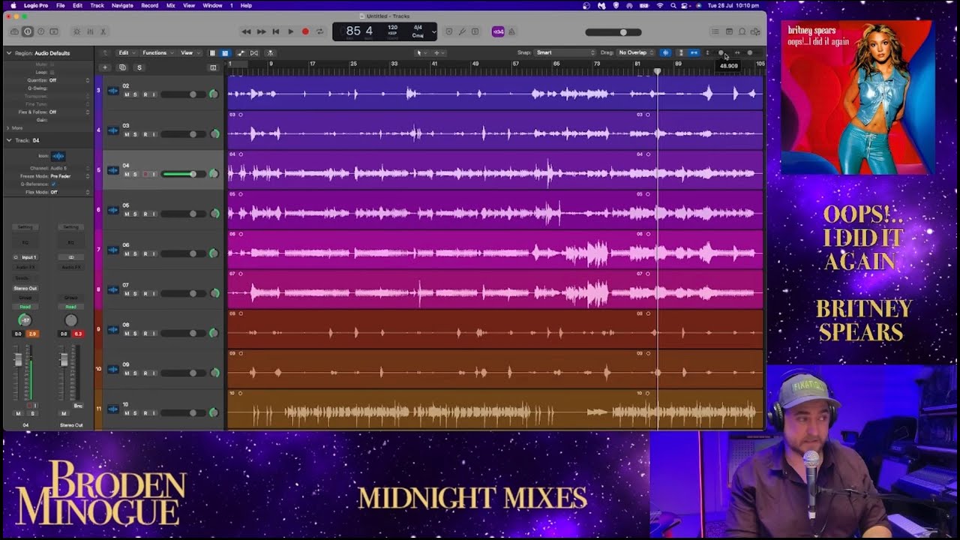Image resolution: width=960 pixels, height=540 pixels.
Task: Mute track 02
Action: pyautogui.click(x=127, y=94)
